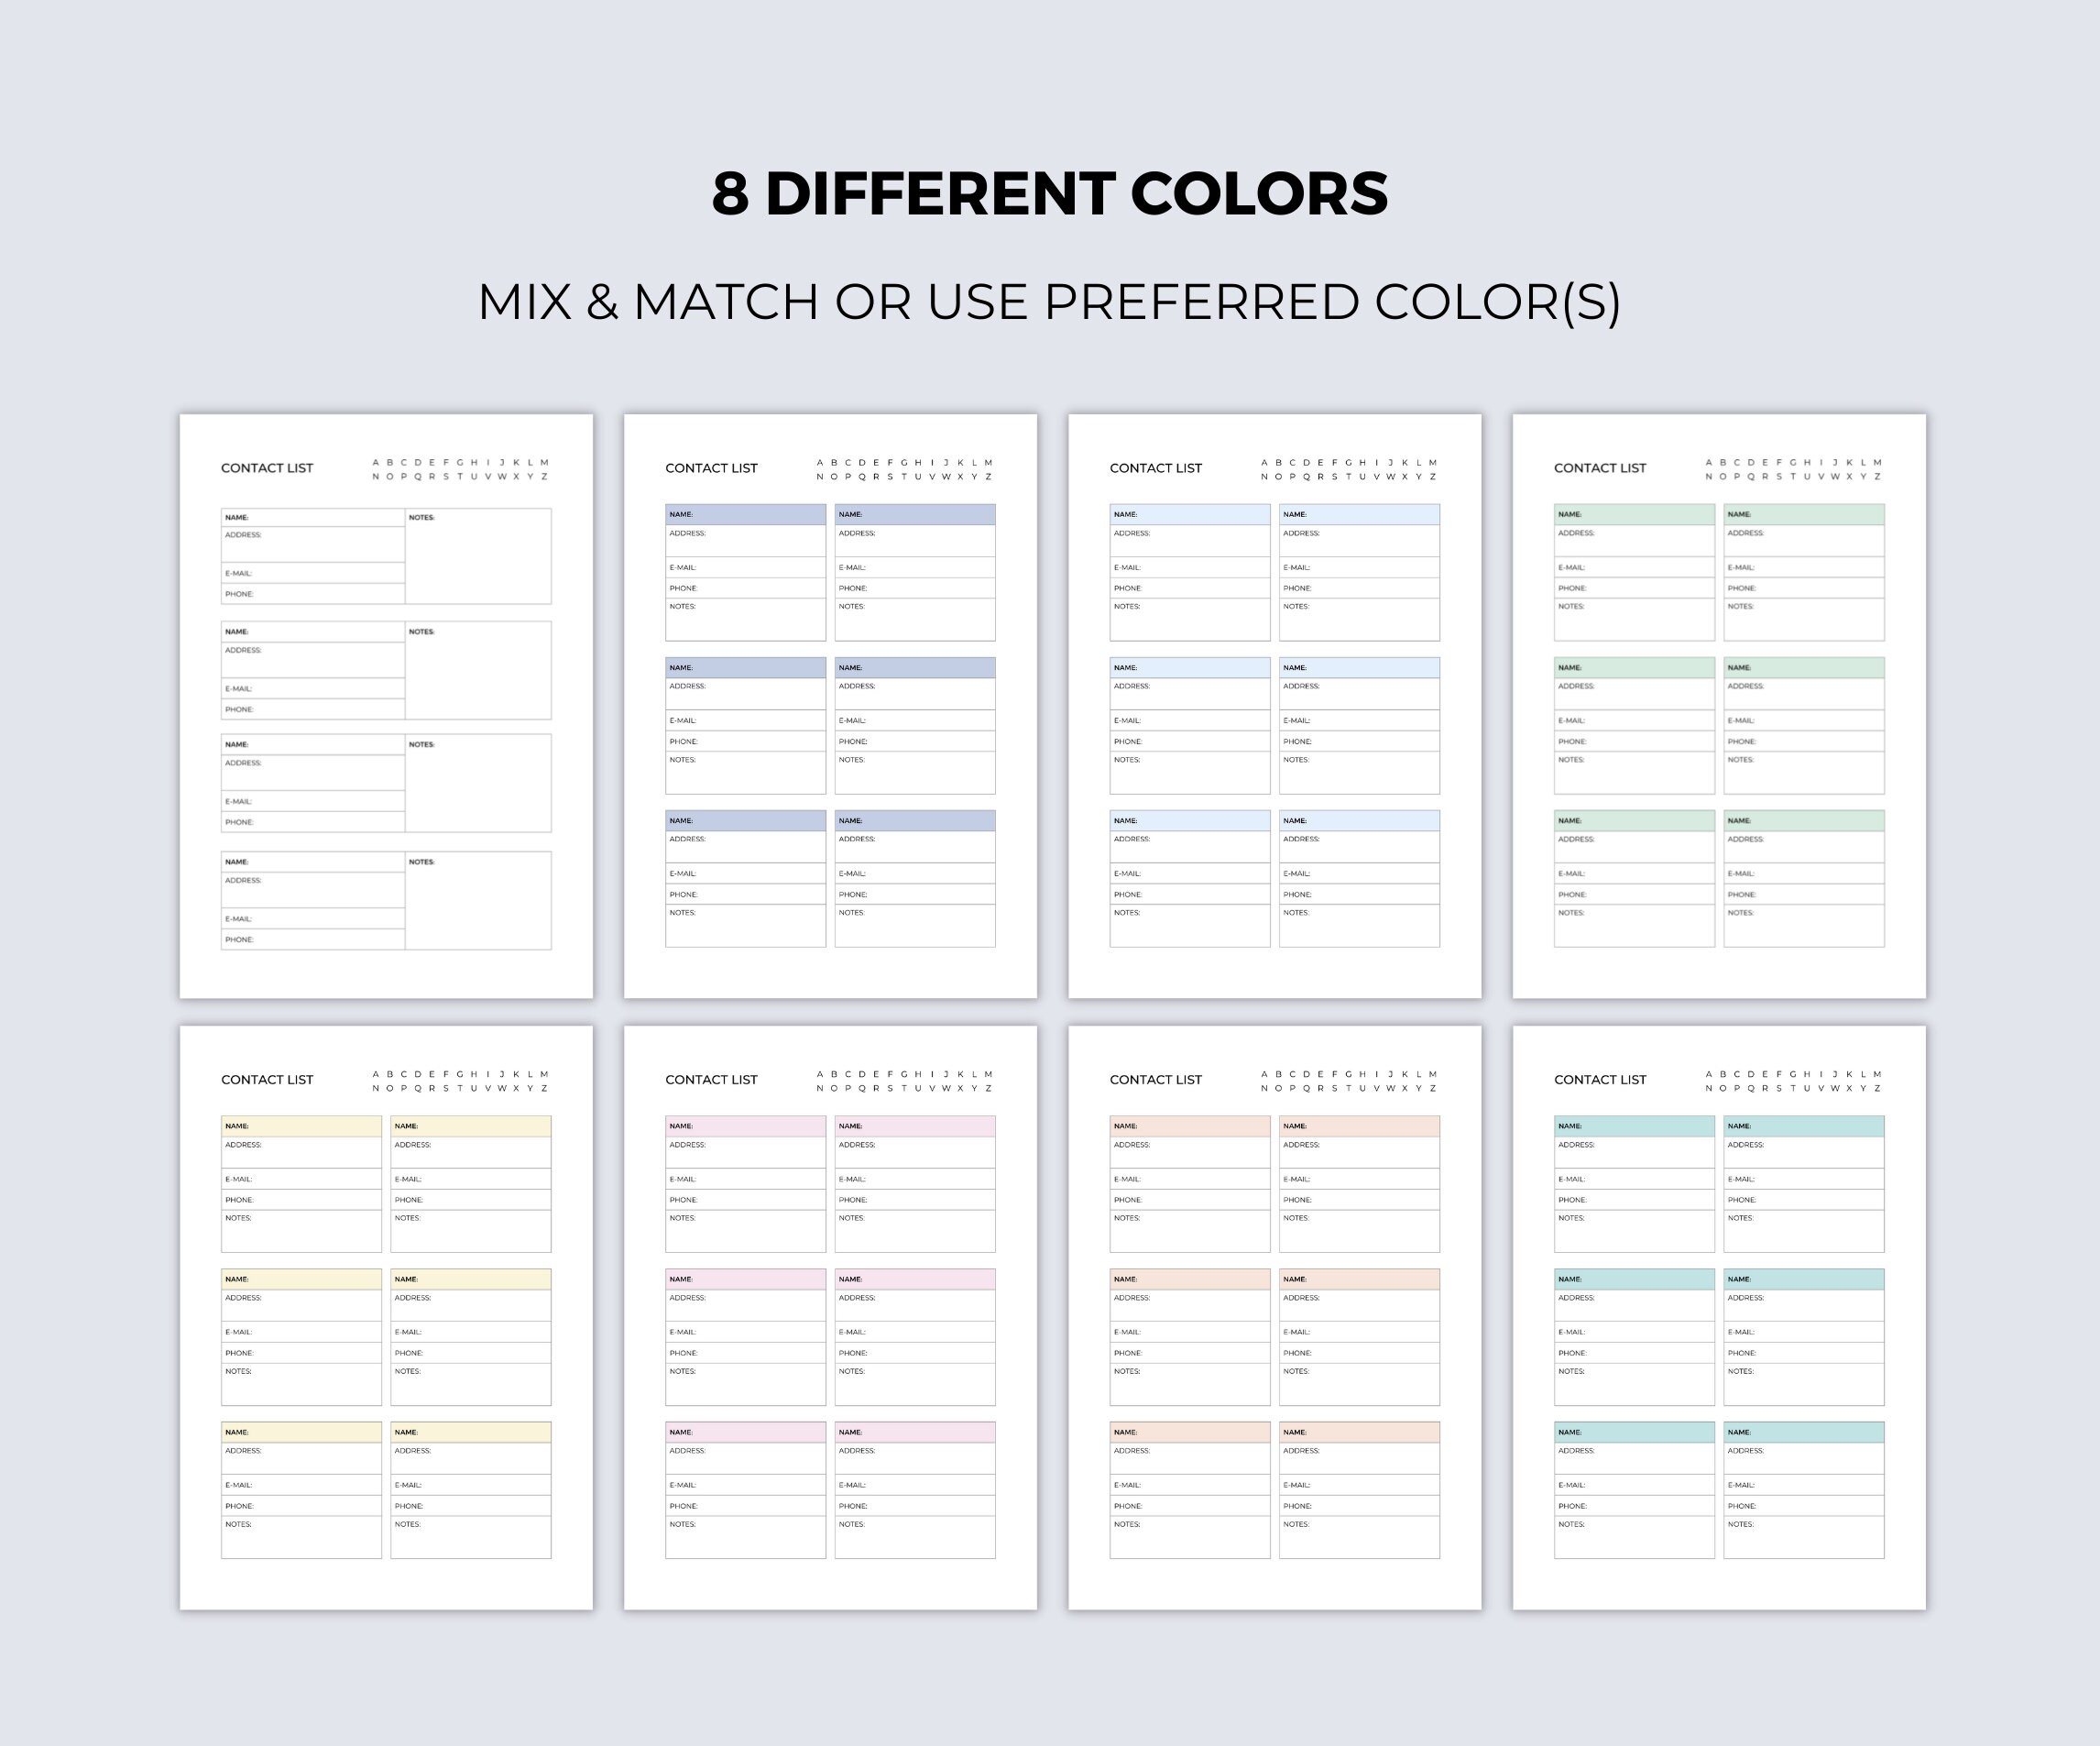Click the first ADDRESS field on the light blue page

click(x=1190, y=541)
